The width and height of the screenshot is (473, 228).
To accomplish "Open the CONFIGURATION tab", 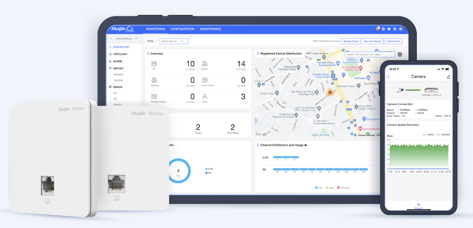I will (x=182, y=29).
